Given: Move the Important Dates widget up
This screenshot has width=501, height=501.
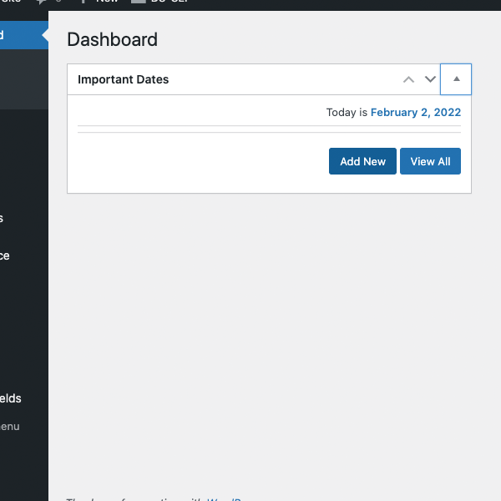Looking at the screenshot, I should point(408,79).
